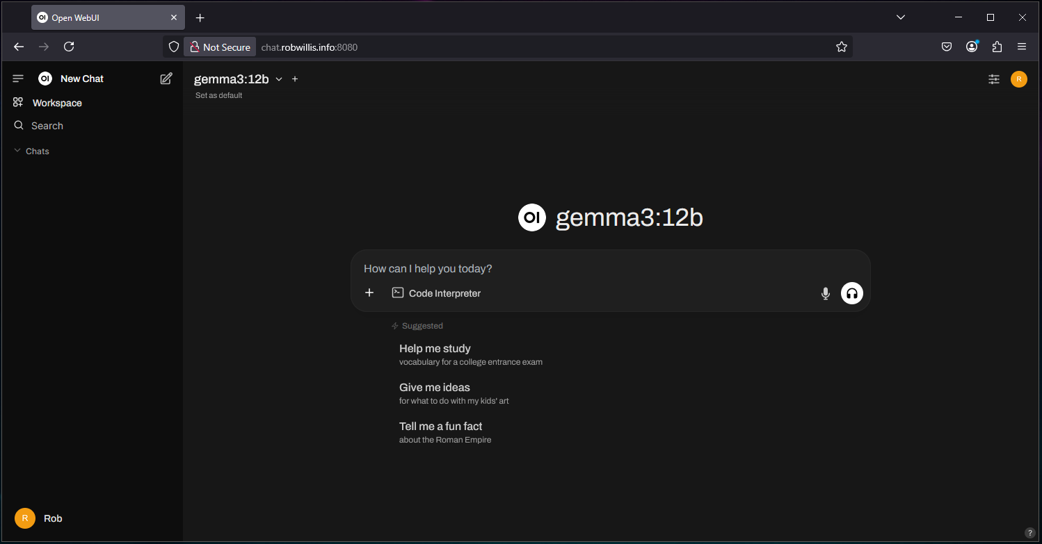Close the Open WebUI browser tab

174,17
